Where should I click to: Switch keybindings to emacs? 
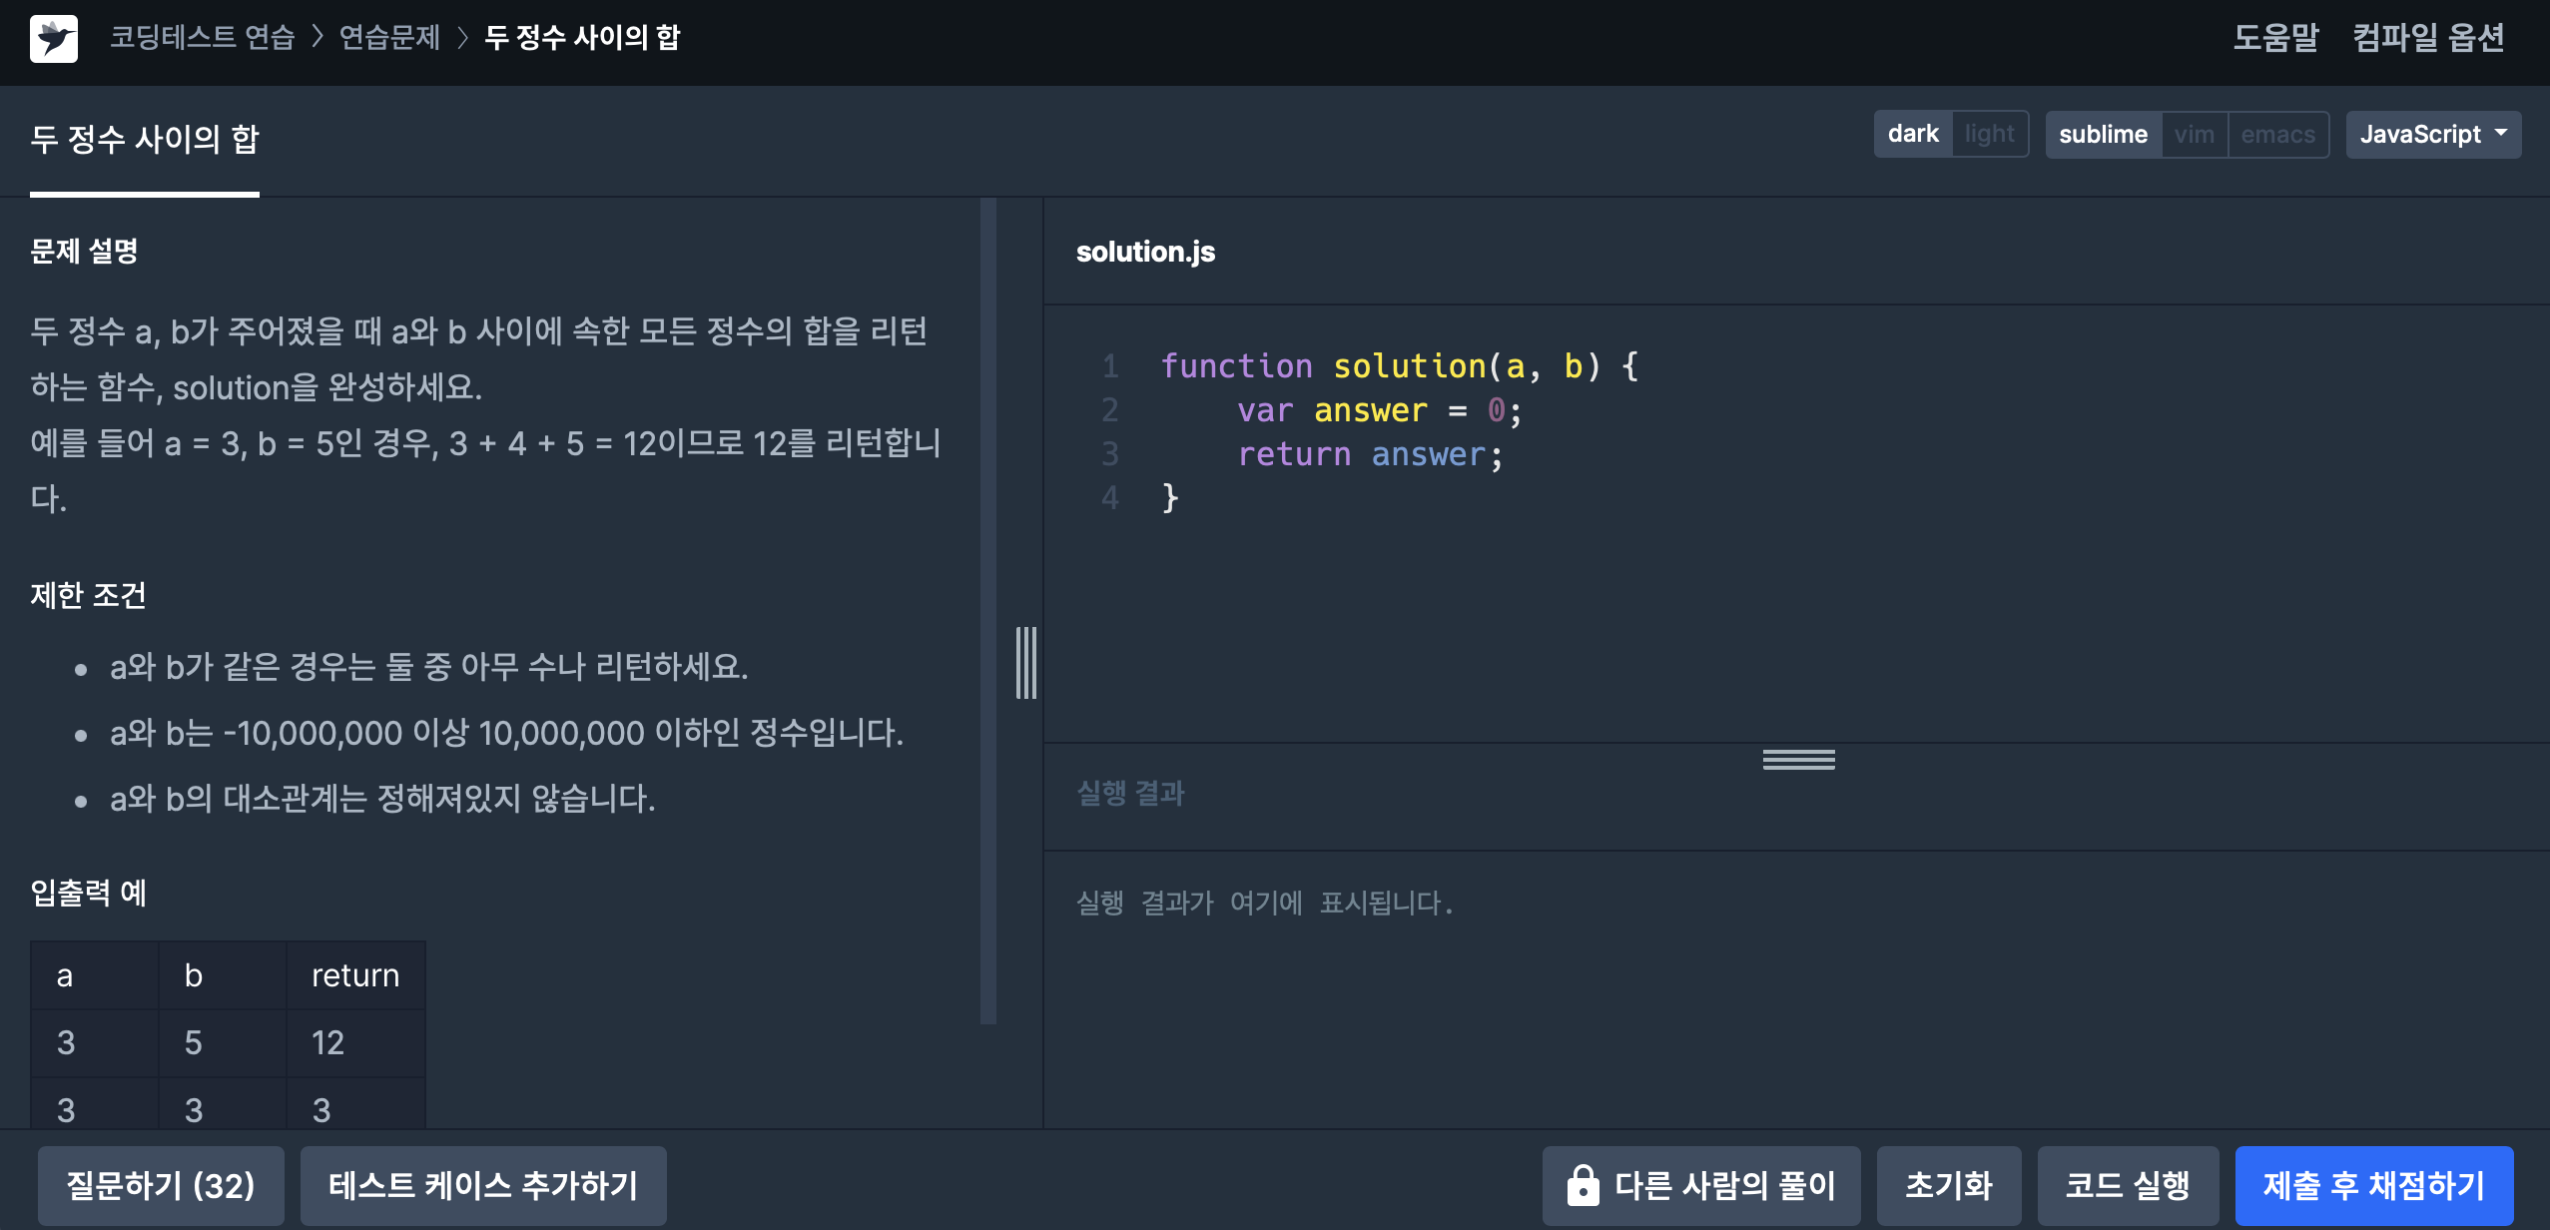(2277, 135)
